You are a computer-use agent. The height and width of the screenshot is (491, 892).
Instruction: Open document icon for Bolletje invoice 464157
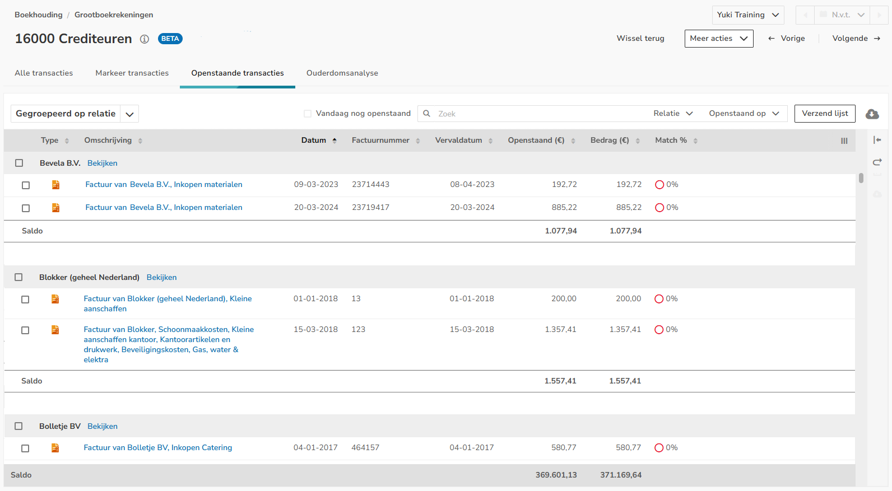coord(55,448)
